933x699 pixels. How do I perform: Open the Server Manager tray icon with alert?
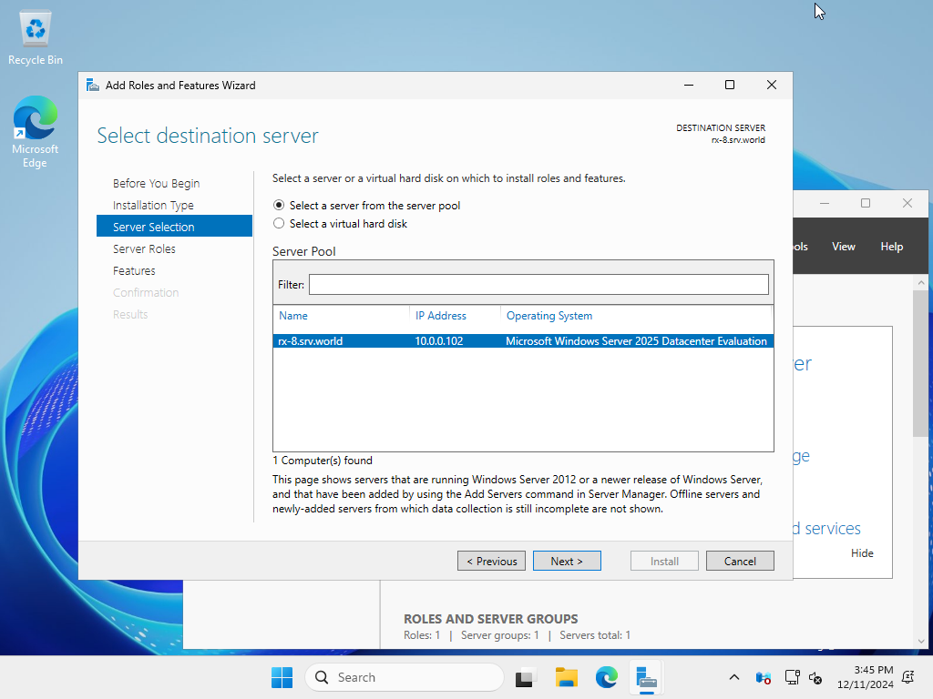tap(764, 677)
